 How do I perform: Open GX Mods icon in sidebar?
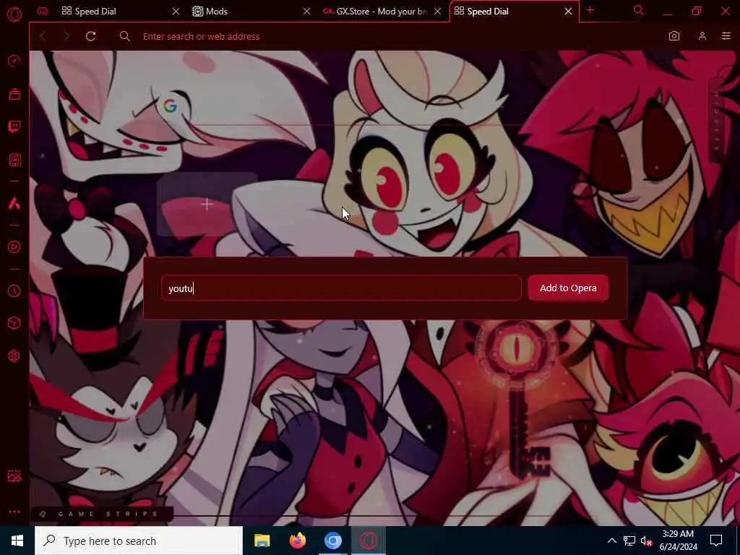[x=14, y=160]
